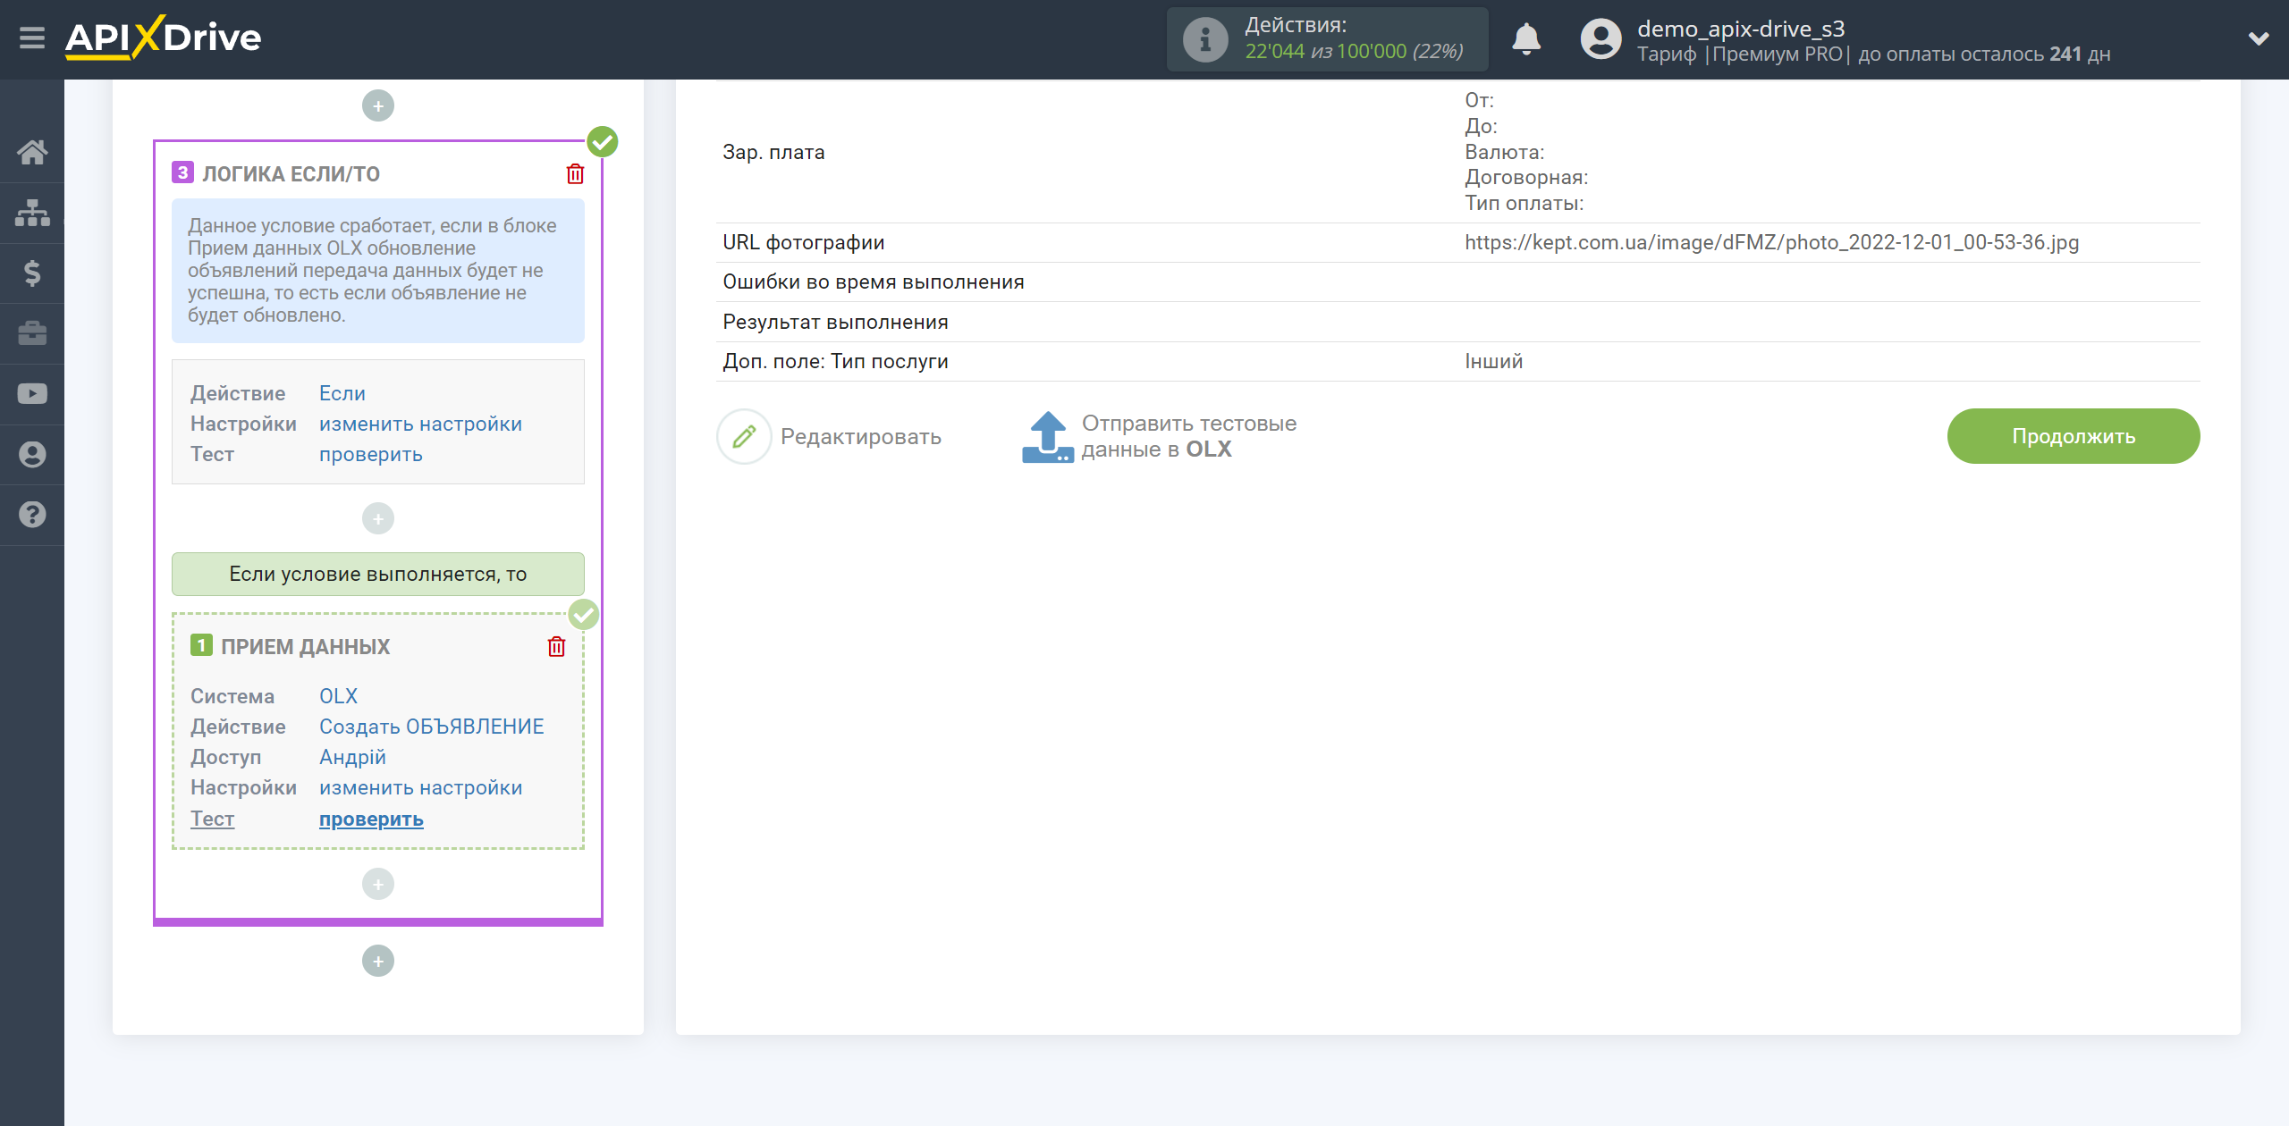Open изменить настройки in Прием данных
Image resolution: width=2289 pixels, height=1126 pixels.
[421, 787]
